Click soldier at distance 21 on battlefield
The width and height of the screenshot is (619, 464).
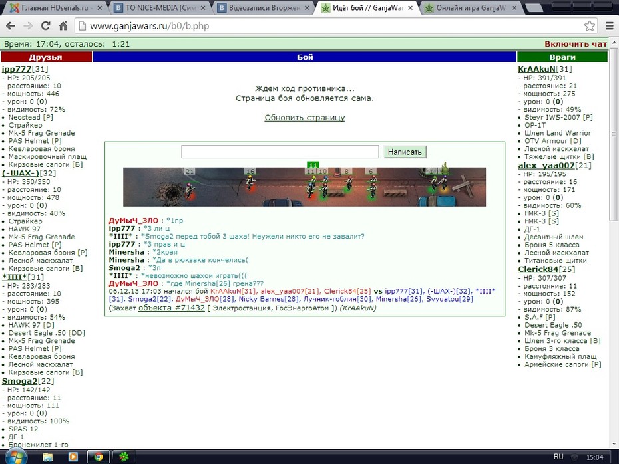190,190
